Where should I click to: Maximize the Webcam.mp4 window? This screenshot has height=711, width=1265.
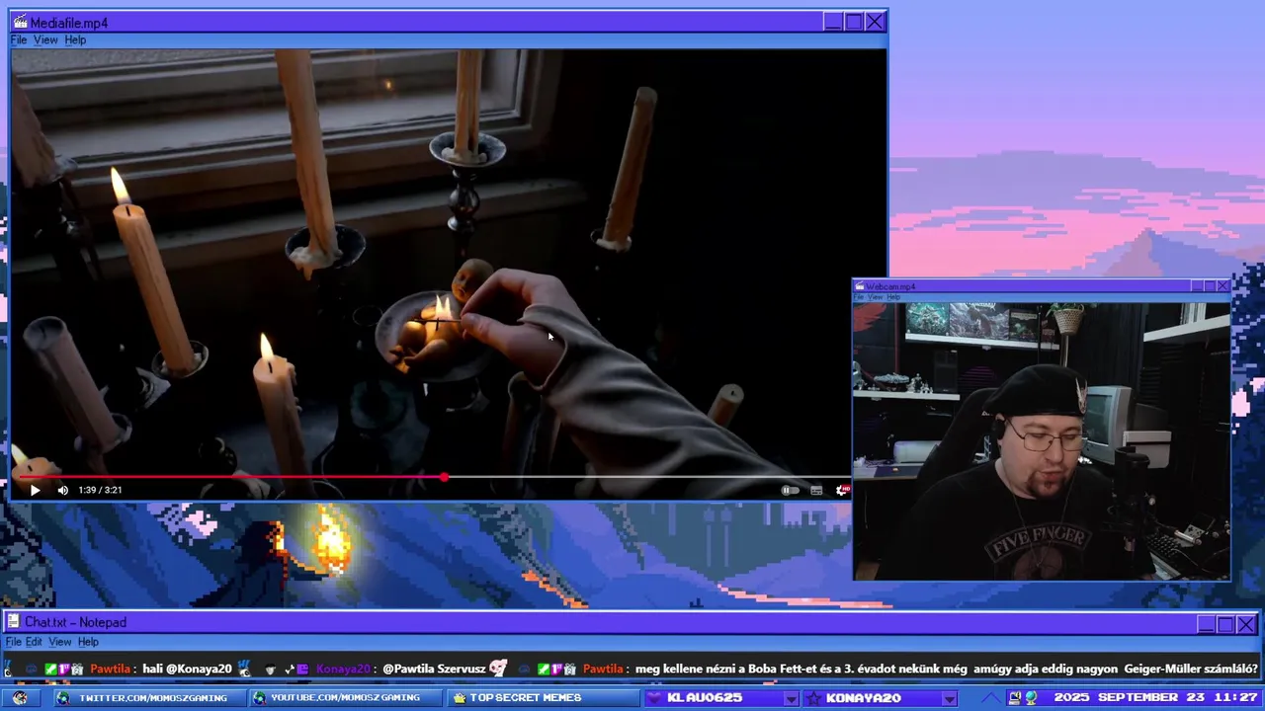point(1210,286)
